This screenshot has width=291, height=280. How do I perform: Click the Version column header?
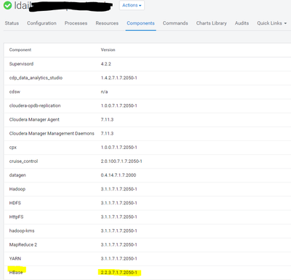click(108, 50)
